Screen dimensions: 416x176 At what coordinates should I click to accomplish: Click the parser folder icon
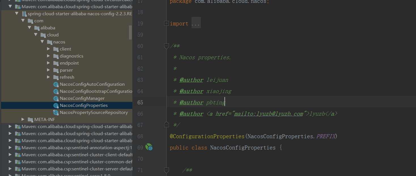tap(56, 70)
